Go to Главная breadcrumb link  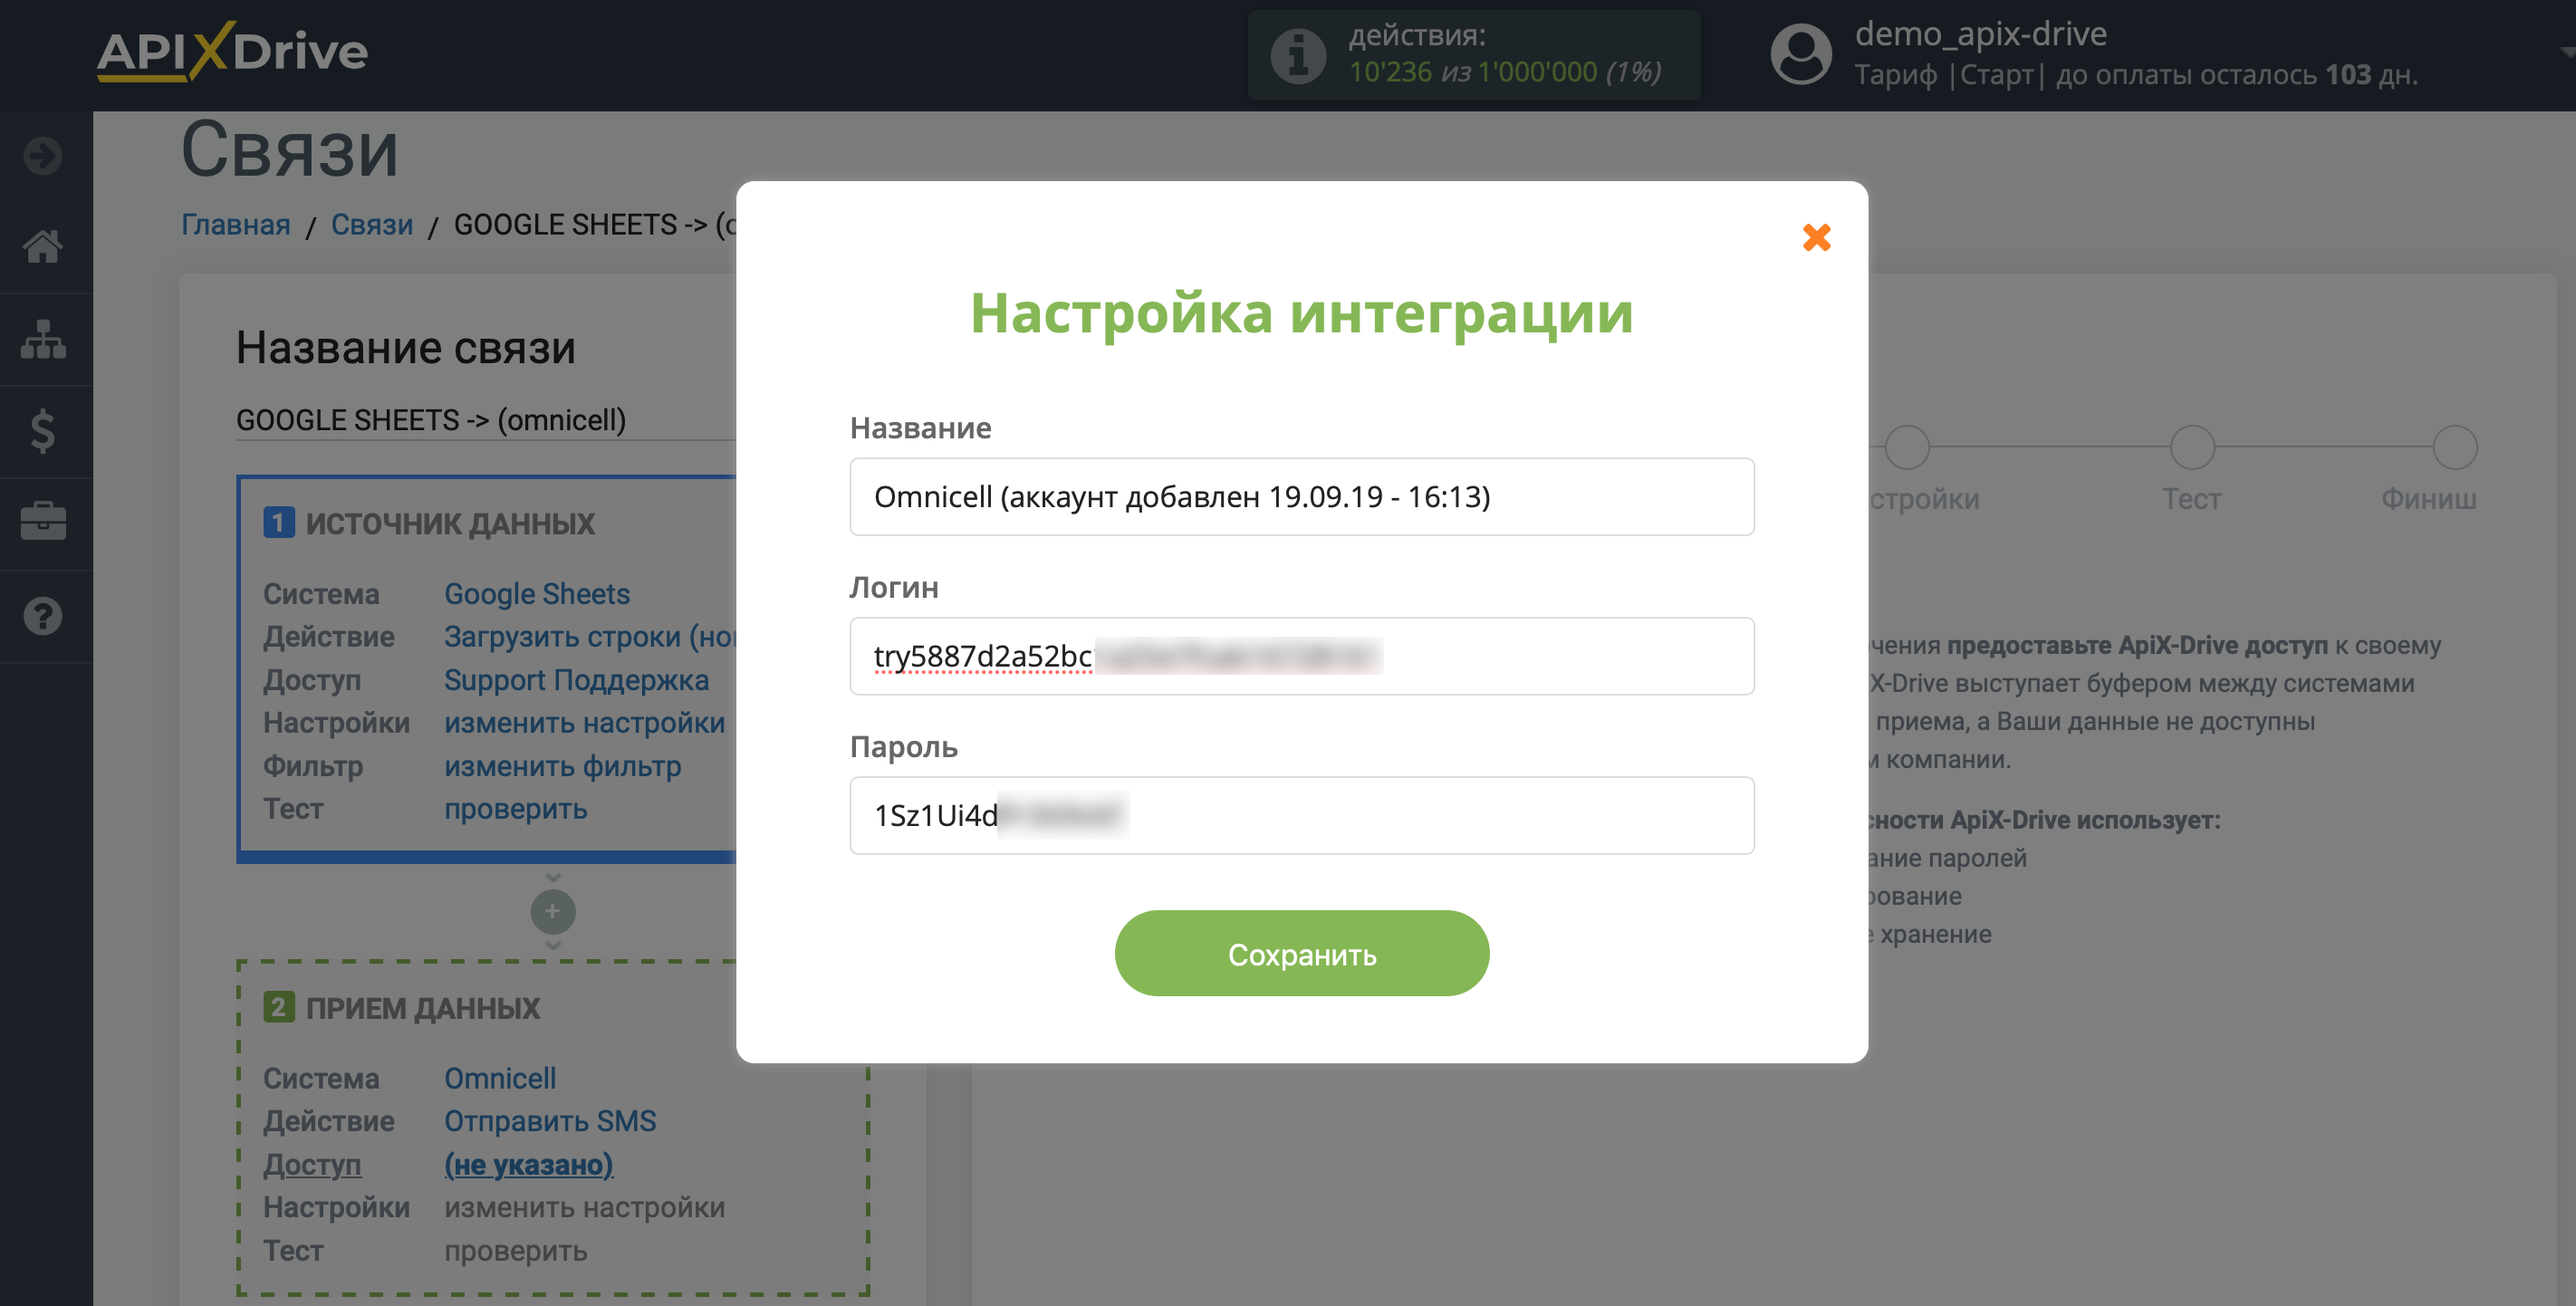236,225
